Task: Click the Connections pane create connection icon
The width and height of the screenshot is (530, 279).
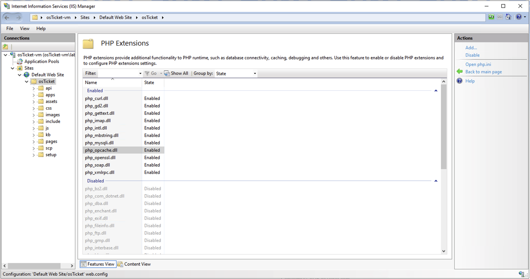Action: [6, 47]
